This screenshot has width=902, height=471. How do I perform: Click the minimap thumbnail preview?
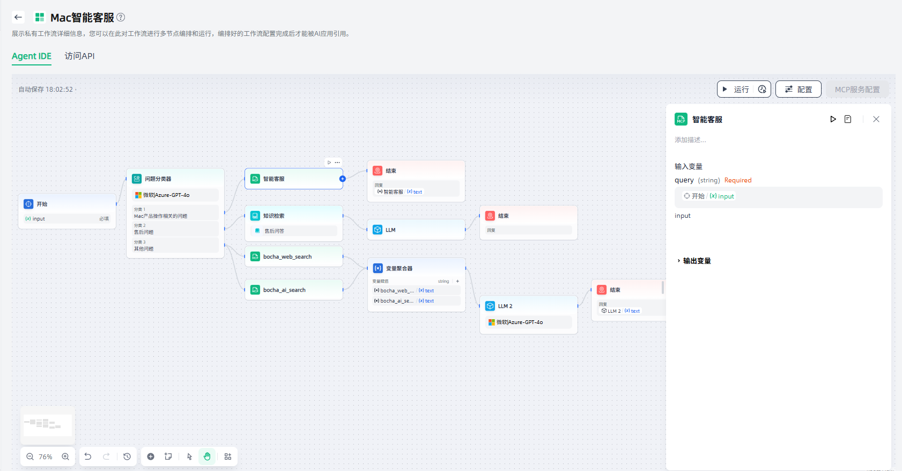point(48,424)
